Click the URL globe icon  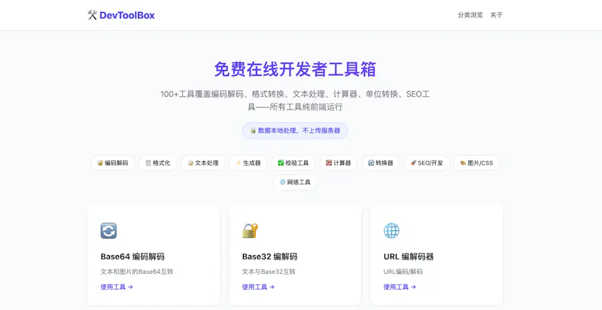coord(391,230)
